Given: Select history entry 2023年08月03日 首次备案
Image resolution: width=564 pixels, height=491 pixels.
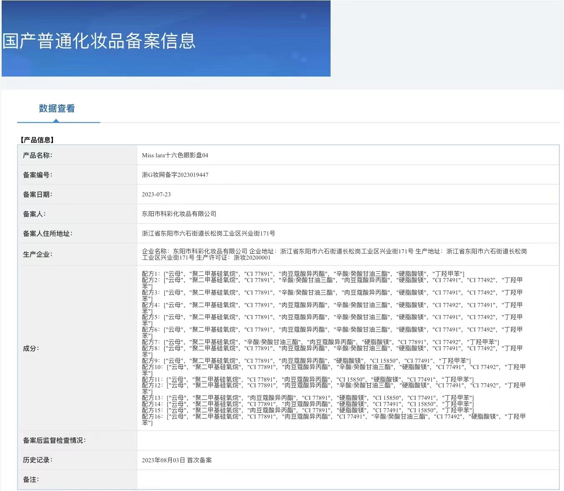Looking at the screenshot, I should click(177, 460).
